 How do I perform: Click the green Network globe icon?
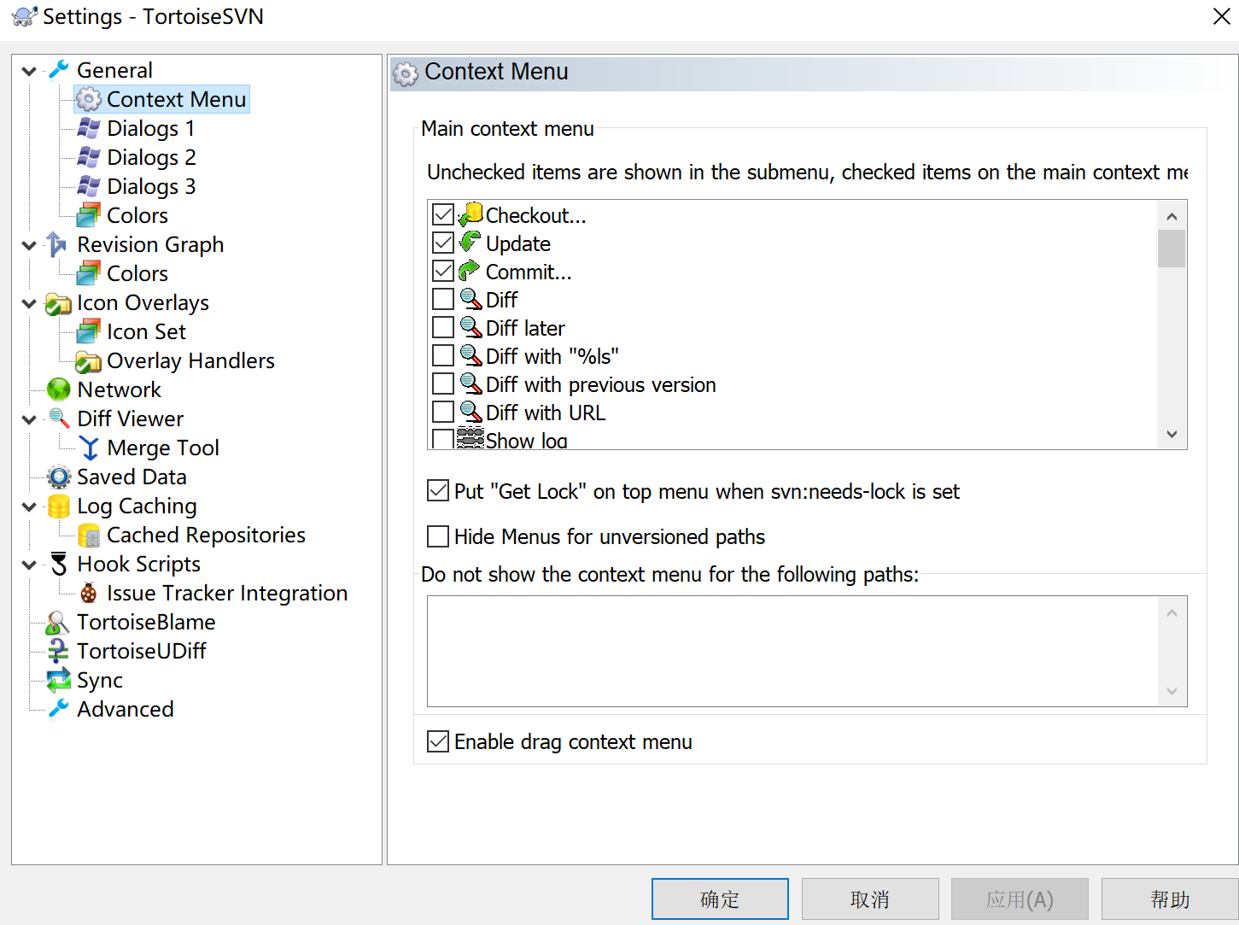tap(59, 390)
